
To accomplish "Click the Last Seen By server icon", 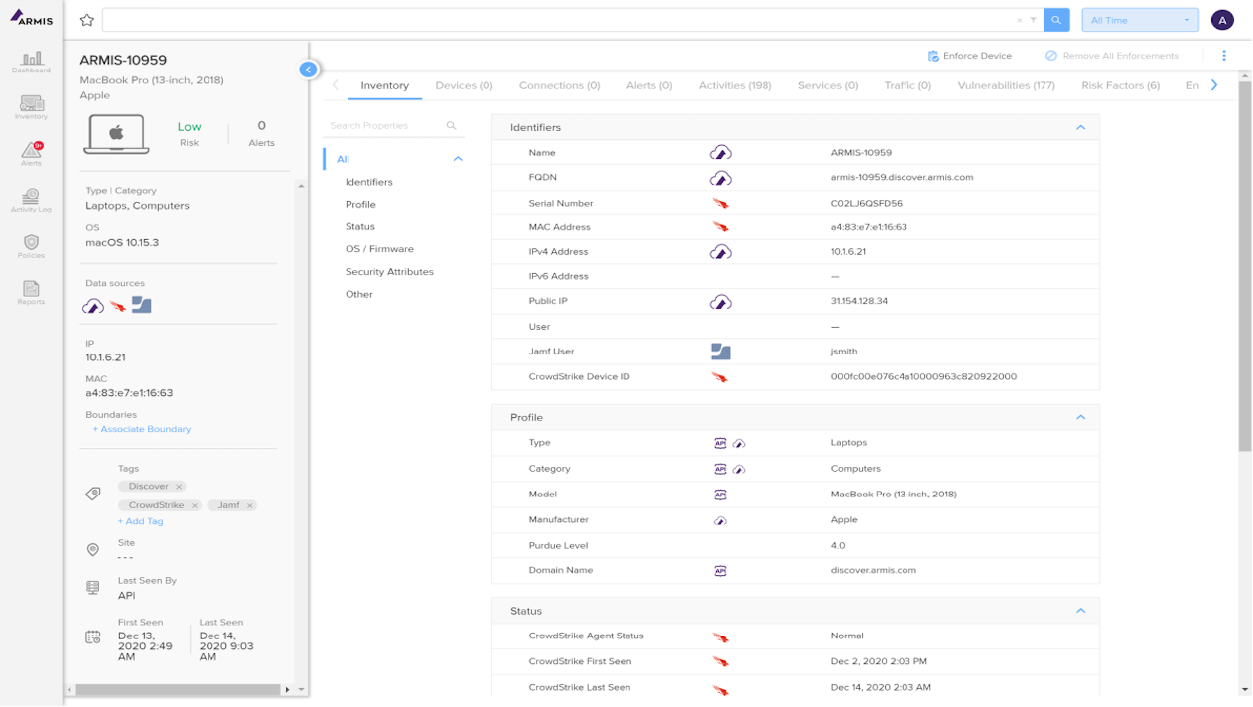I will [93, 588].
